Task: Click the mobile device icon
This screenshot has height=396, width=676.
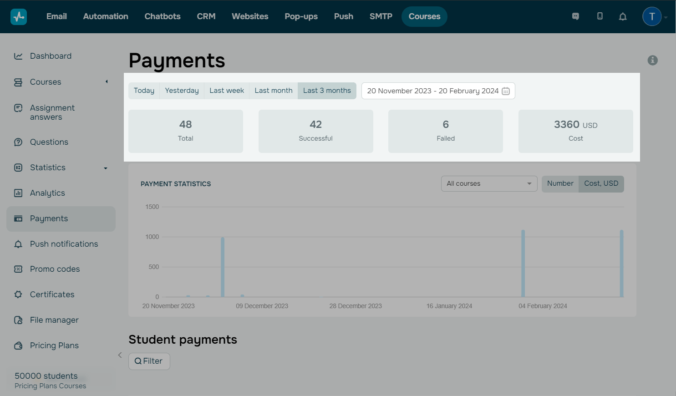Action: [600, 16]
